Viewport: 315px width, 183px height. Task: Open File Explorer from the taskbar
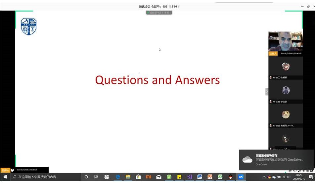point(128,177)
